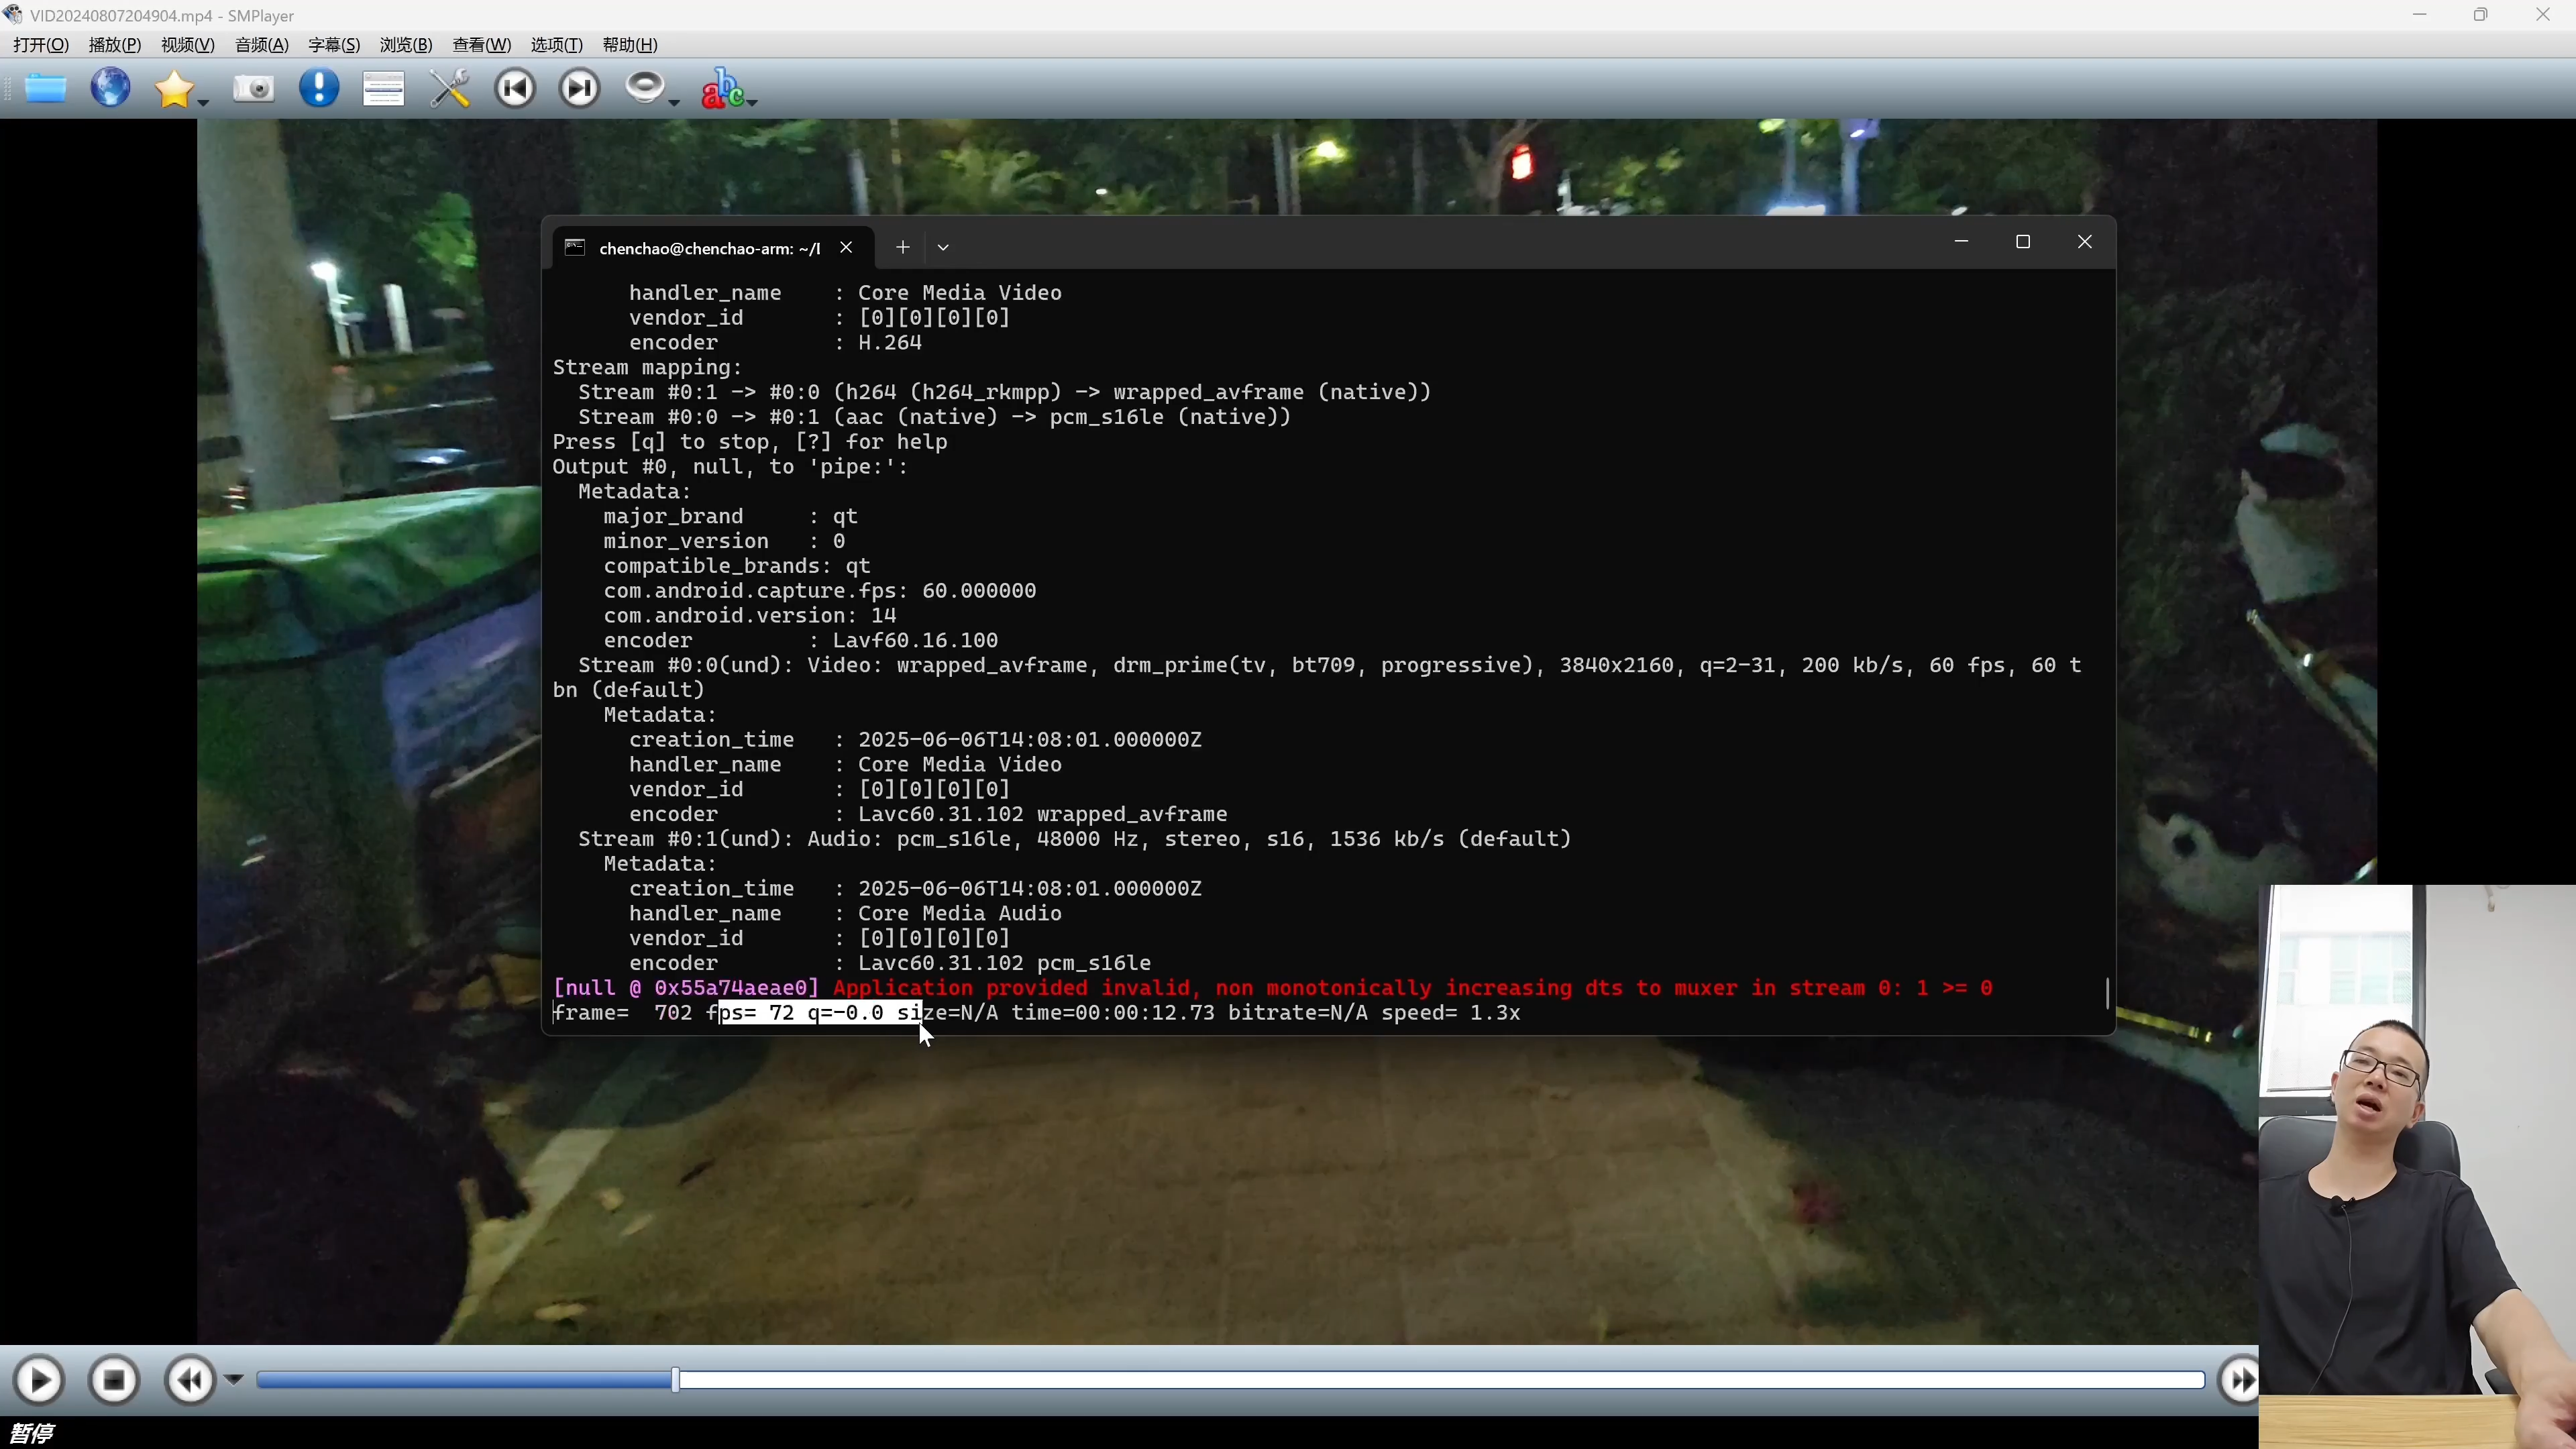Restore down the SMPlayer window
The width and height of the screenshot is (2576, 1449).
click(x=2481, y=15)
